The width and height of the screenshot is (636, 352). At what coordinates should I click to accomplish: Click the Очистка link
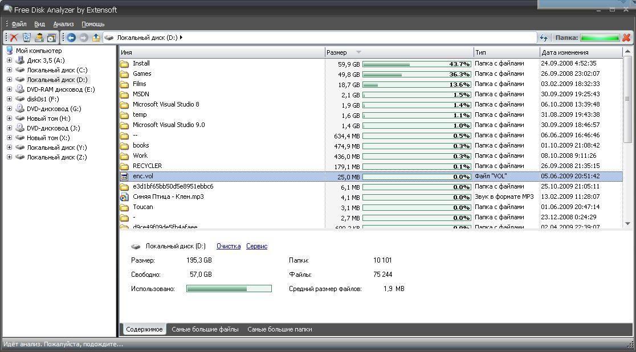pos(229,246)
